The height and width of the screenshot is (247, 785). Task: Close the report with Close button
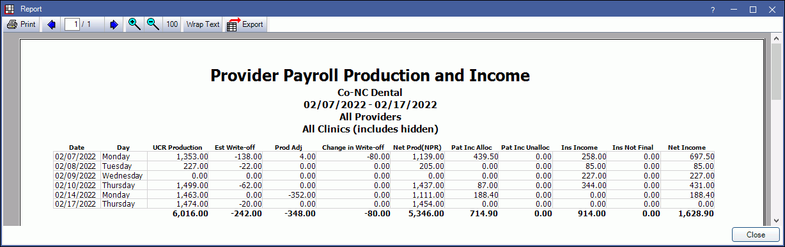point(756,235)
